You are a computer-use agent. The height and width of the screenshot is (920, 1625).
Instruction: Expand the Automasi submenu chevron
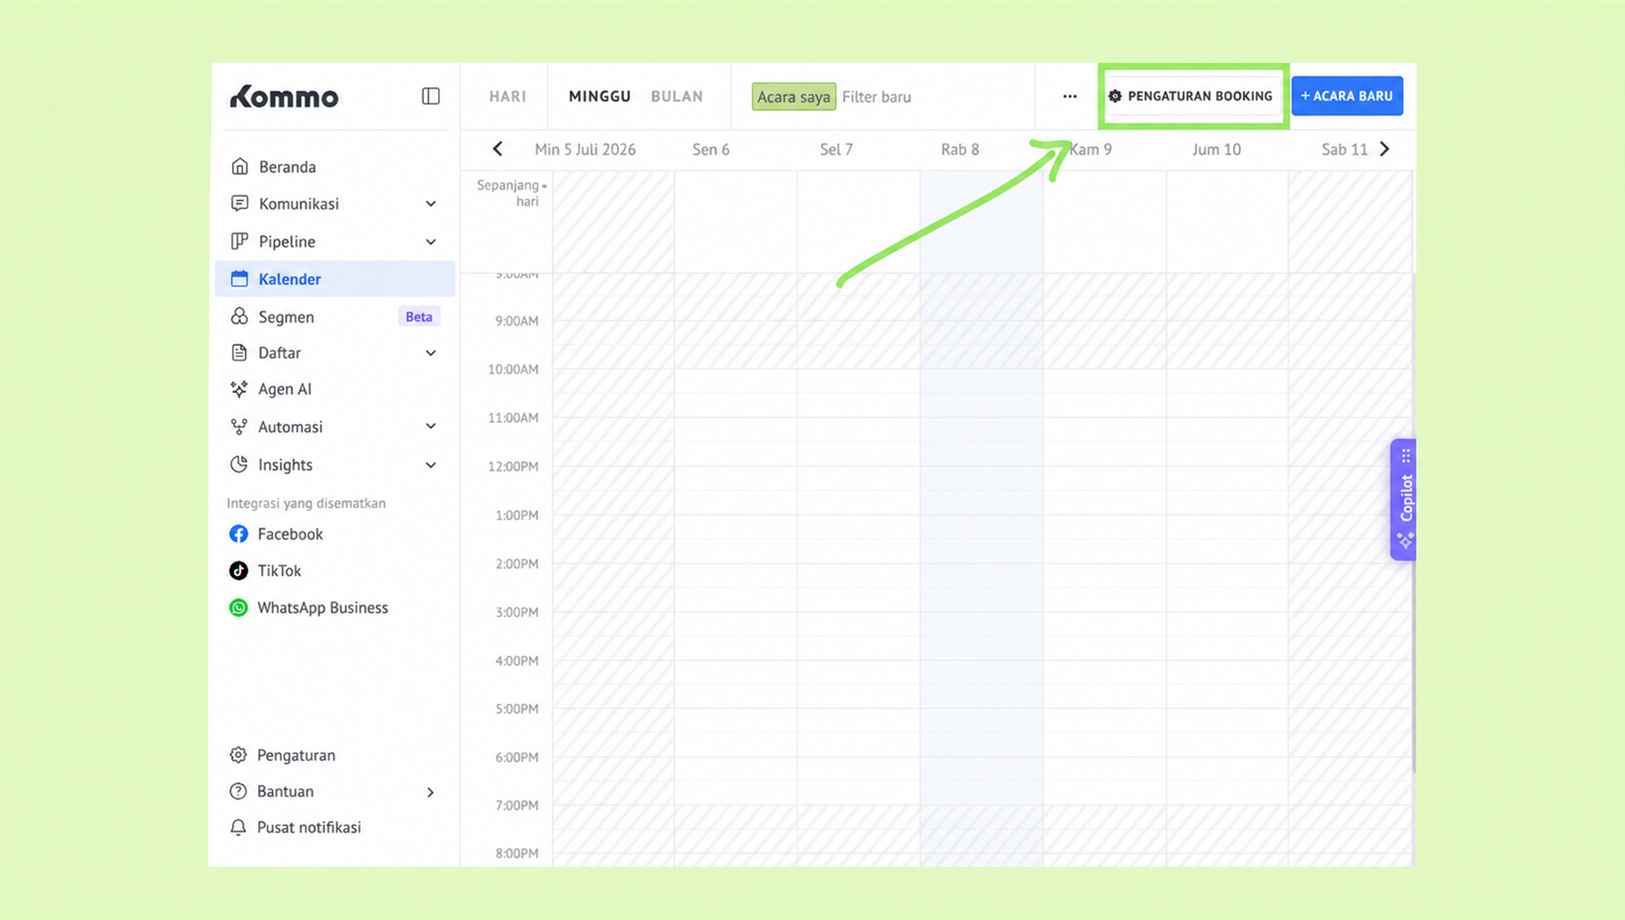(x=431, y=427)
